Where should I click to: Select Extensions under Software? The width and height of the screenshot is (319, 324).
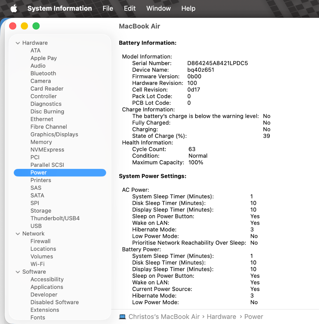(45, 310)
